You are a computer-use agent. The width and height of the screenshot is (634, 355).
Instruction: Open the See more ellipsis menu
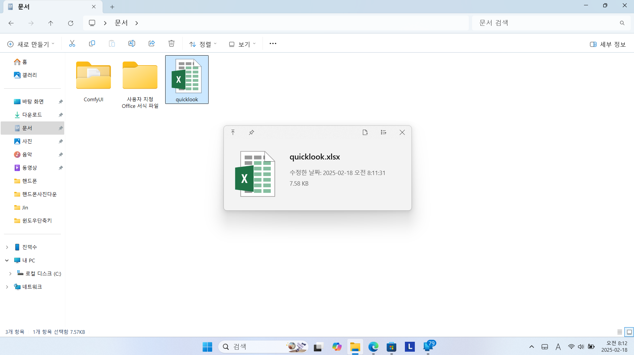click(x=273, y=44)
